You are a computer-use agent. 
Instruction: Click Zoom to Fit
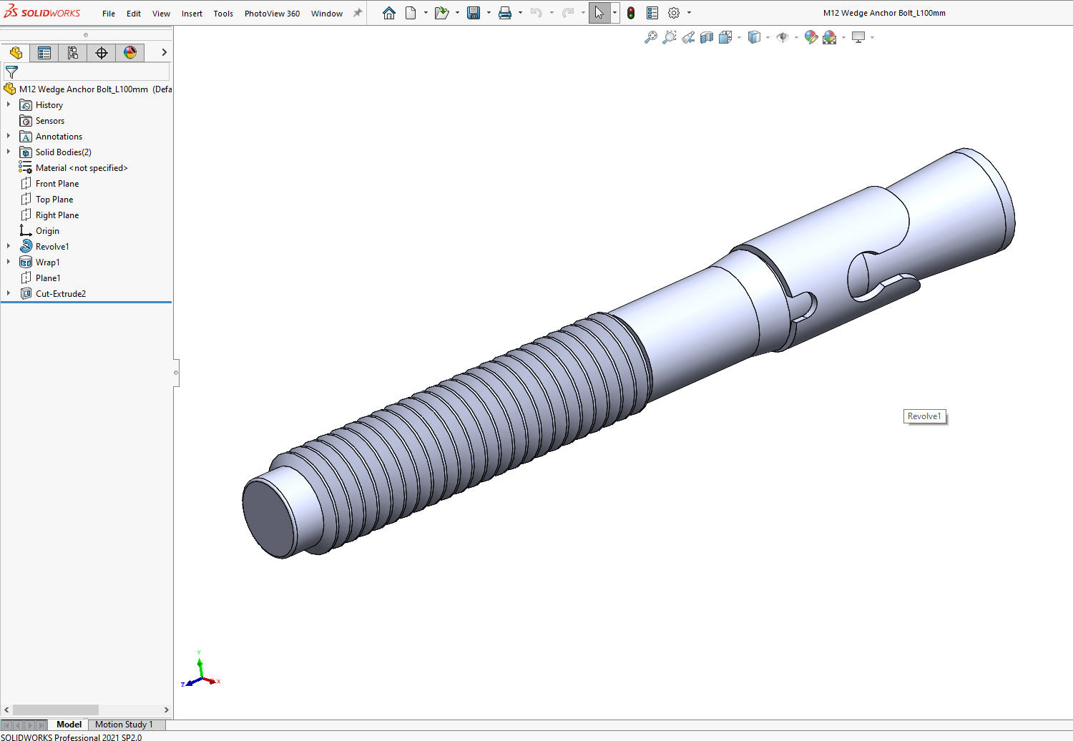(x=651, y=37)
